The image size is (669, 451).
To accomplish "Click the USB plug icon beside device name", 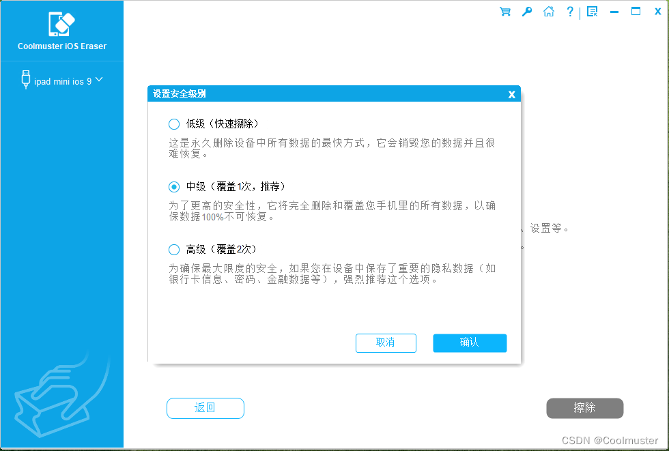I will pyautogui.click(x=25, y=80).
